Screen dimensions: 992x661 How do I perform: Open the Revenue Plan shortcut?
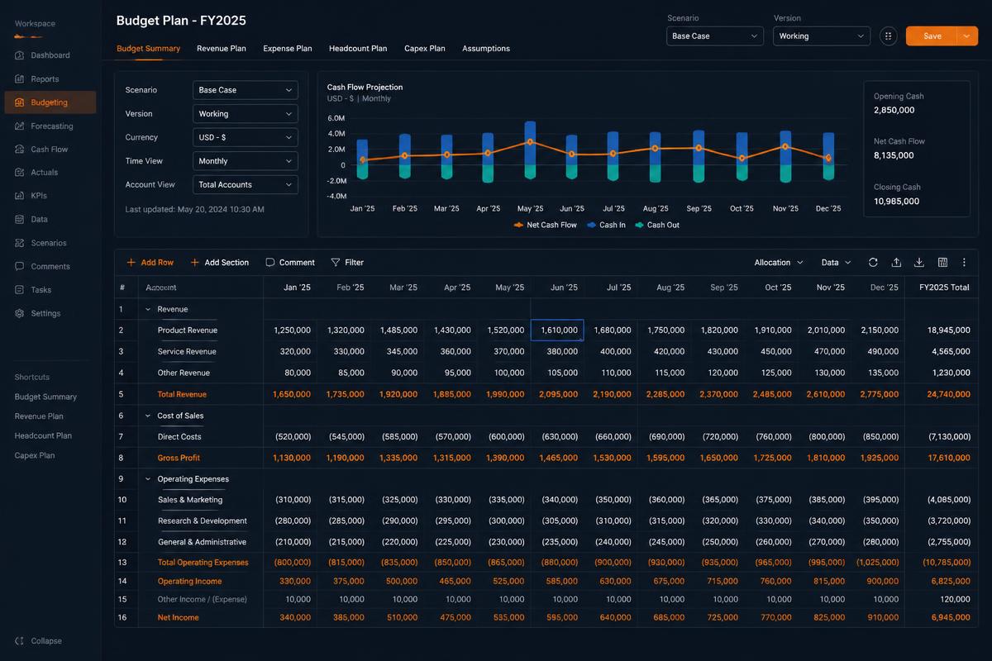tap(39, 416)
